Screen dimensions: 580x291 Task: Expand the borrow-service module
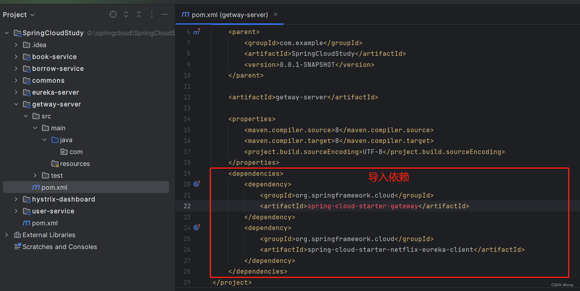tap(16, 68)
